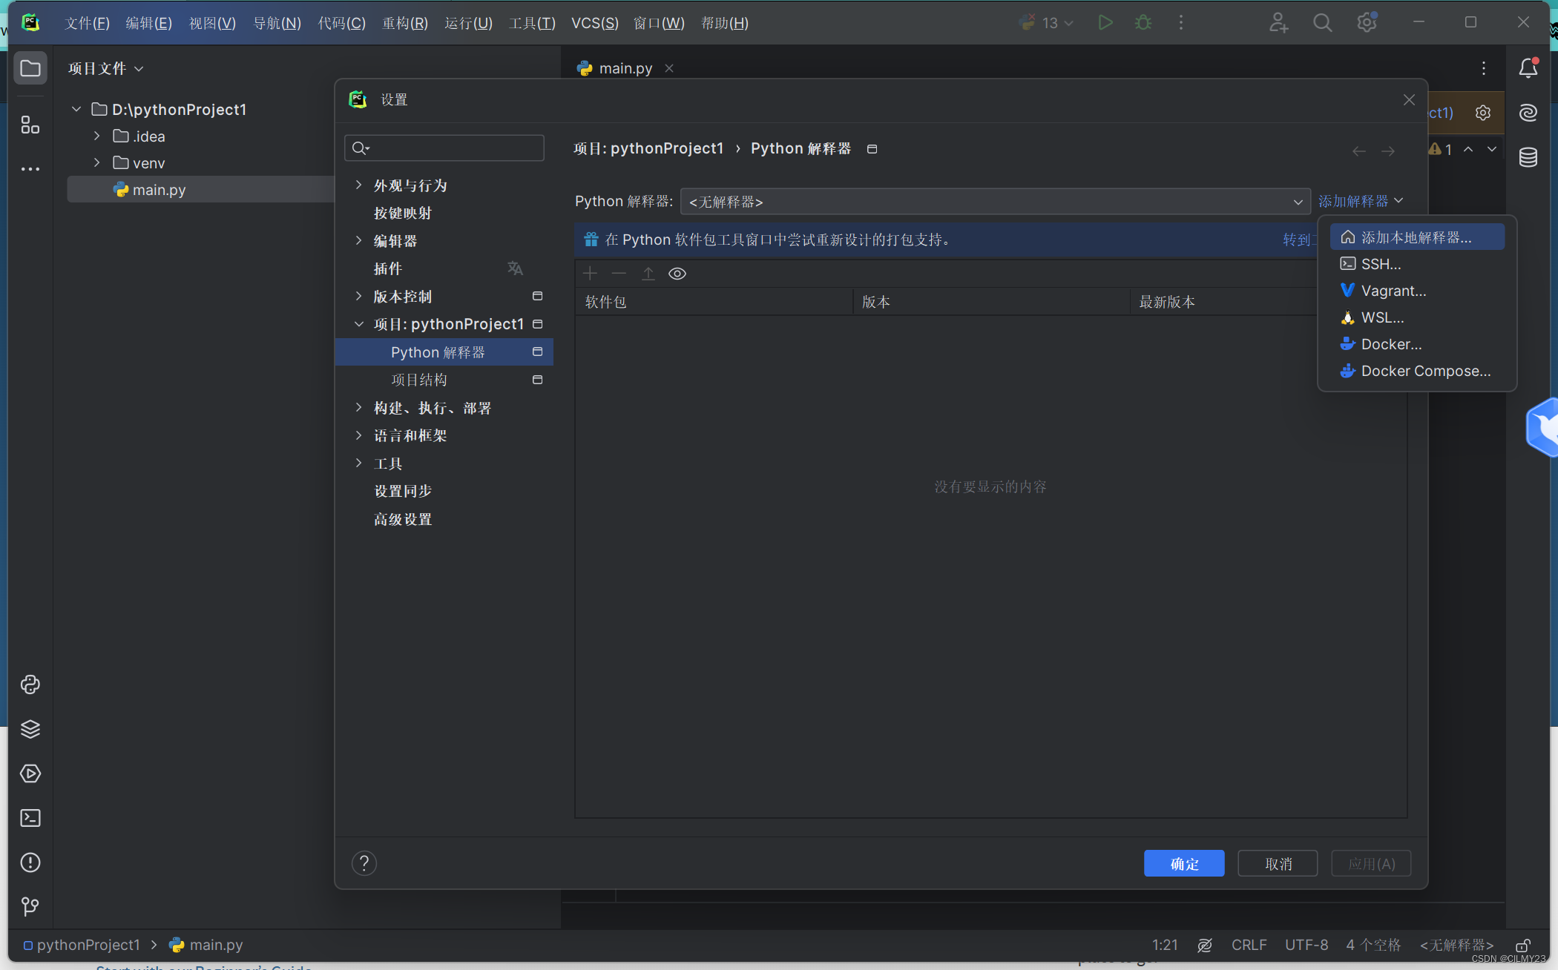The image size is (1558, 970).
Task: Expand 编辑器 settings category
Action: coord(359,240)
